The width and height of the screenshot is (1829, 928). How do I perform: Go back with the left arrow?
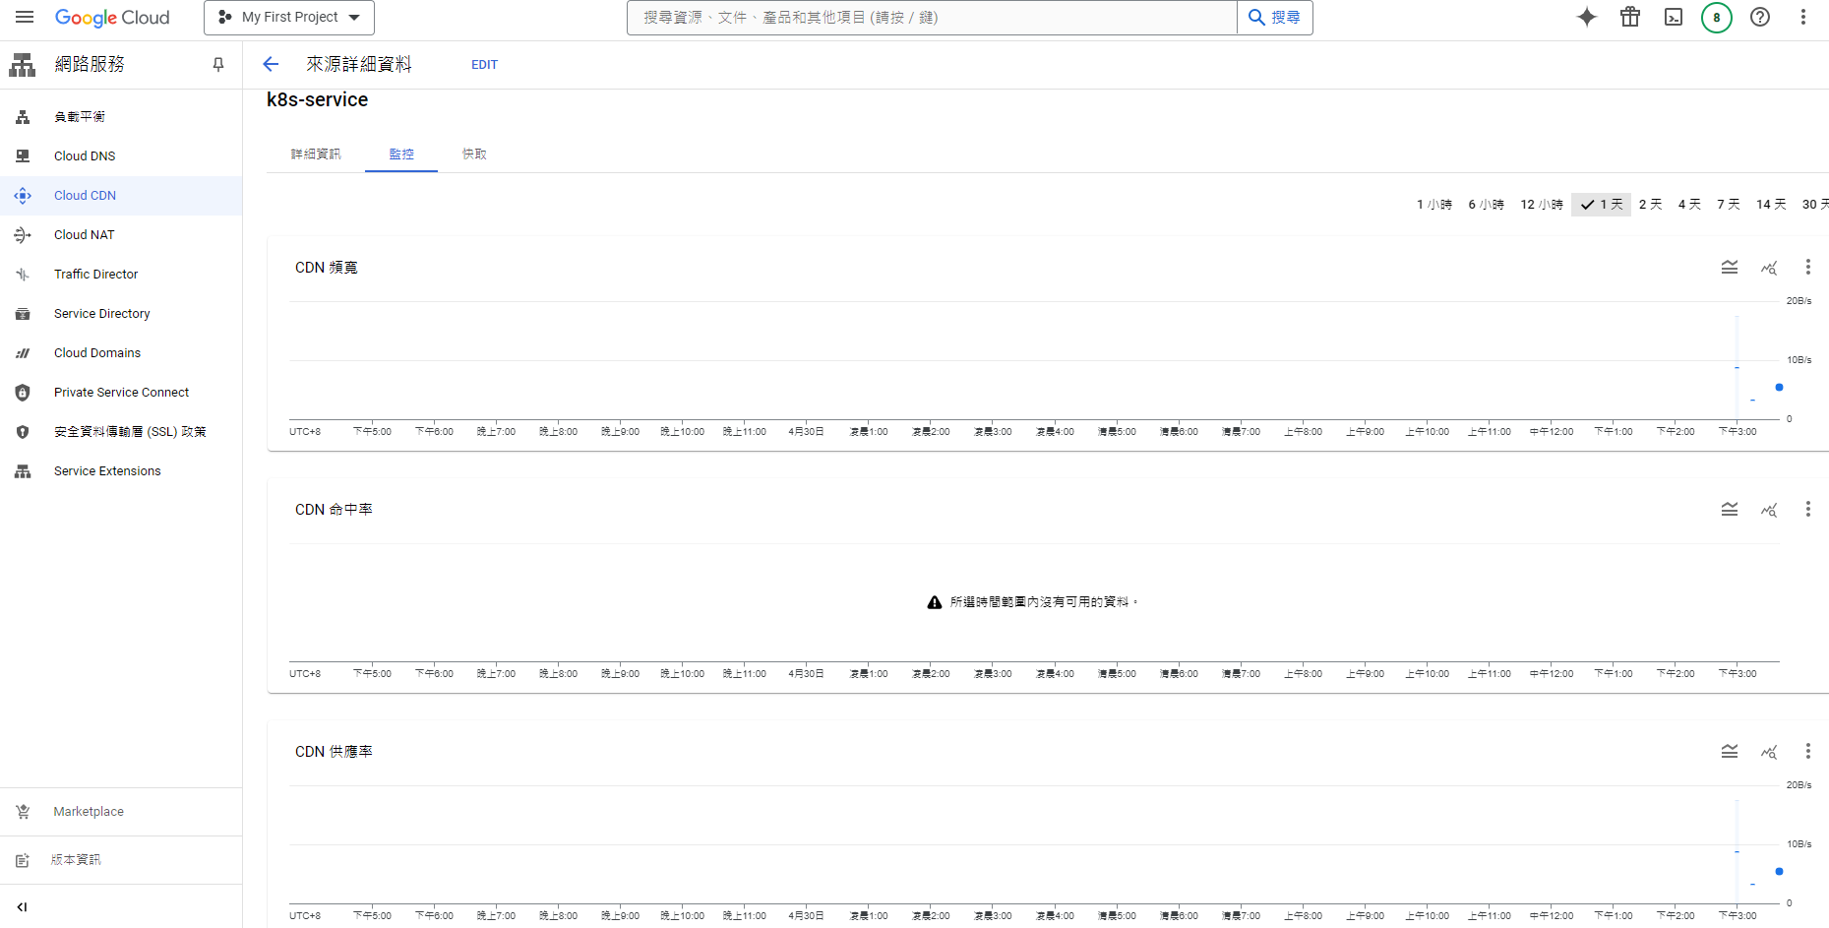point(271,65)
